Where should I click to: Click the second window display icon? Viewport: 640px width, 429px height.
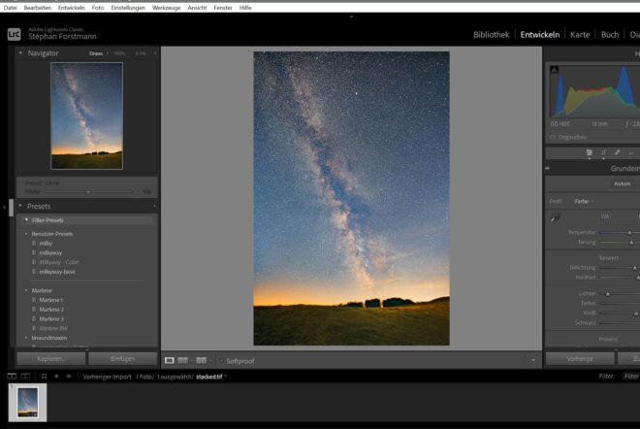pyautogui.click(x=25, y=376)
